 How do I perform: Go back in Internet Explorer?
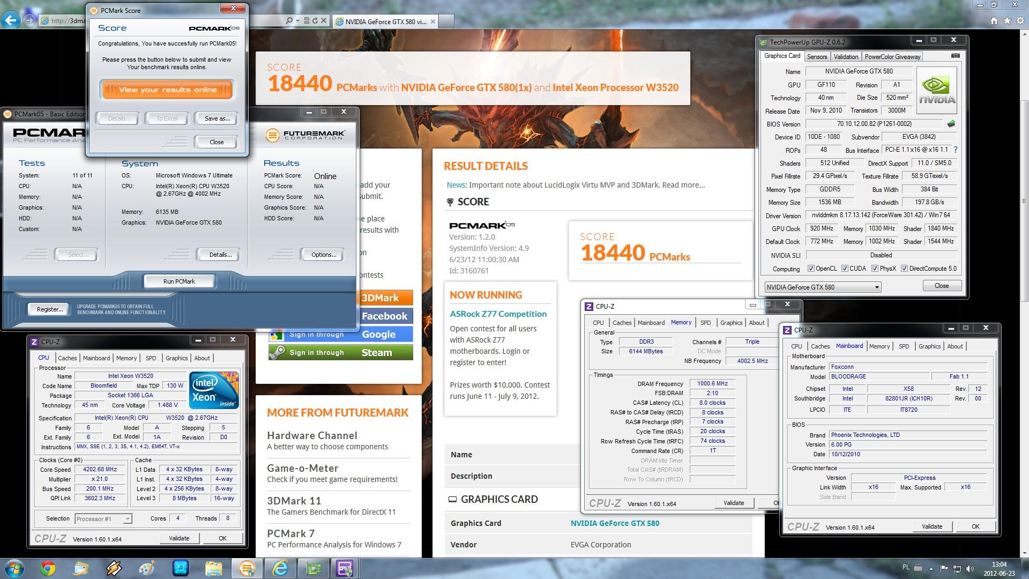(10, 21)
